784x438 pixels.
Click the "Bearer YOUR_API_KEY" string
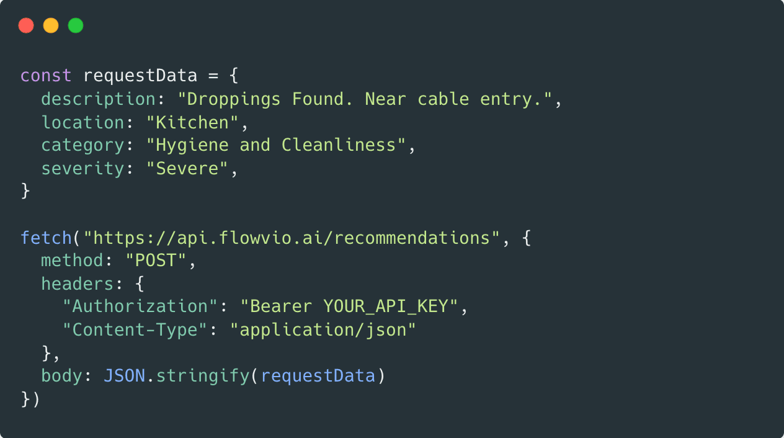coord(349,306)
